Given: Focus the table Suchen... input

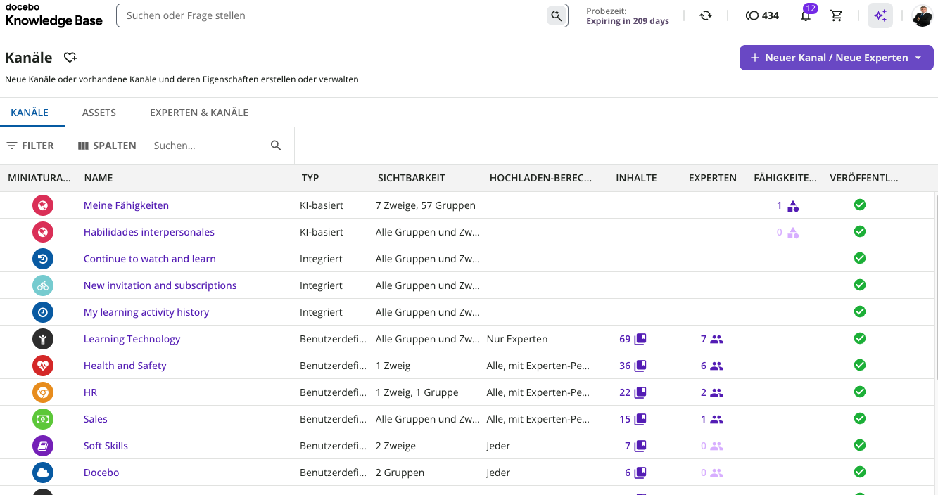Looking at the screenshot, I should pos(210,146).
